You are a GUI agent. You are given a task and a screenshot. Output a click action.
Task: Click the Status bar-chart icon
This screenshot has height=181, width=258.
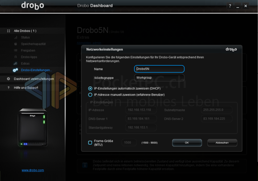point(15,37)
